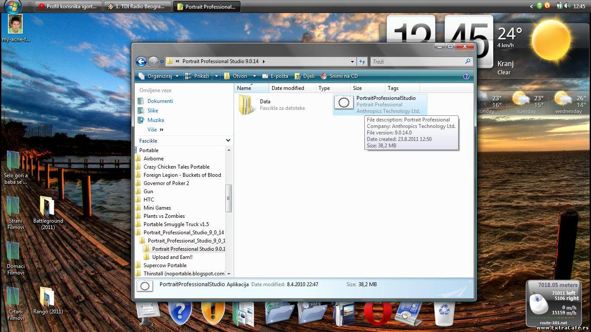Viewport: 591px width, 332px height.
Task: Select Strani Filmovi desktop folder
Action: (16, 213)
